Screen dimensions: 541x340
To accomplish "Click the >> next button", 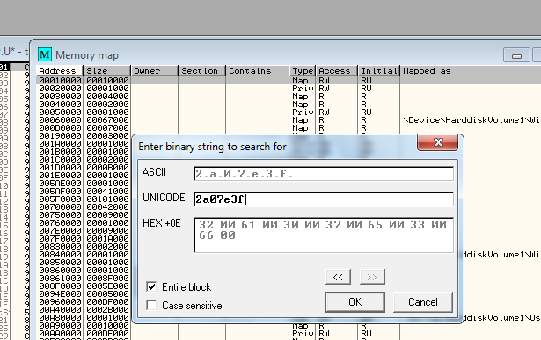I will (372, 277).
